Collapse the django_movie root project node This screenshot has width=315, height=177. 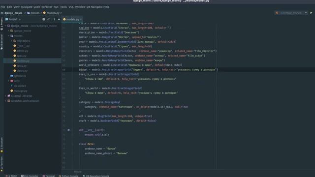coord(5,26)
